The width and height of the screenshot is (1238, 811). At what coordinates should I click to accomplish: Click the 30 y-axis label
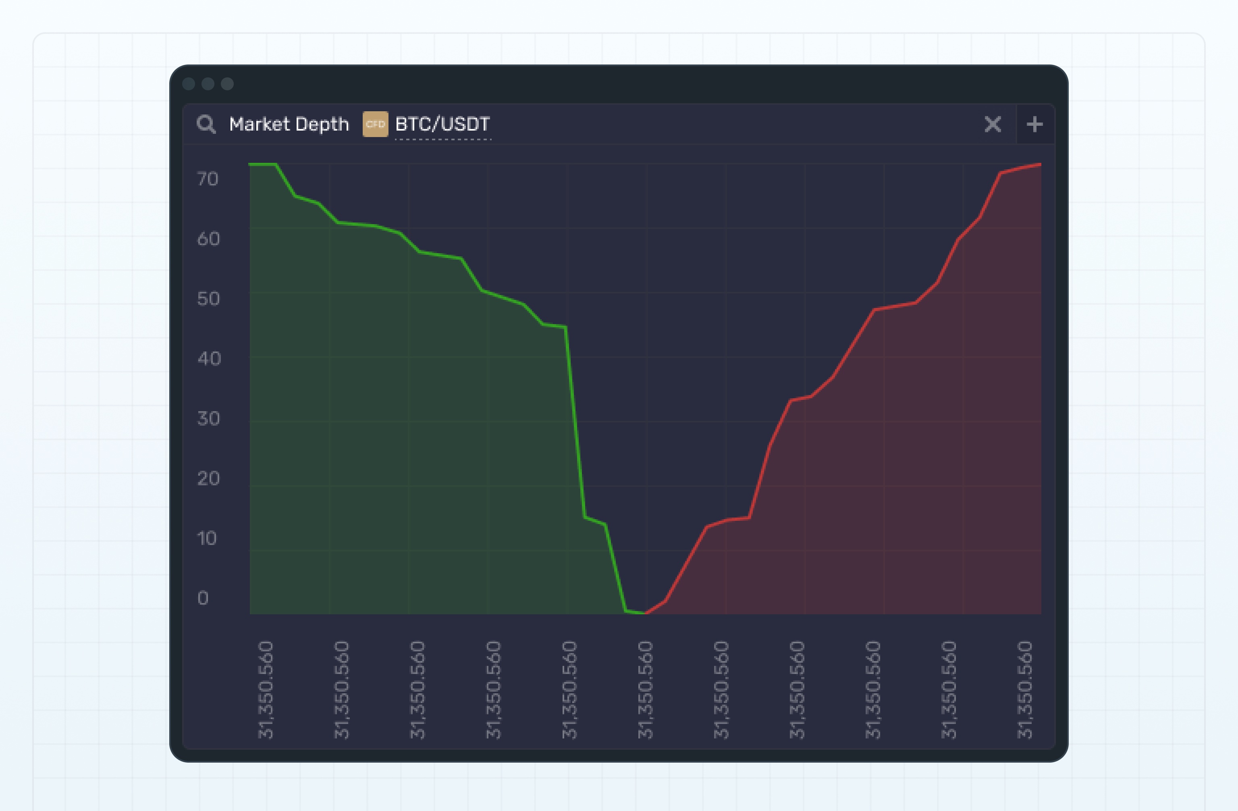pyautogui.click(x=208, y=418)
